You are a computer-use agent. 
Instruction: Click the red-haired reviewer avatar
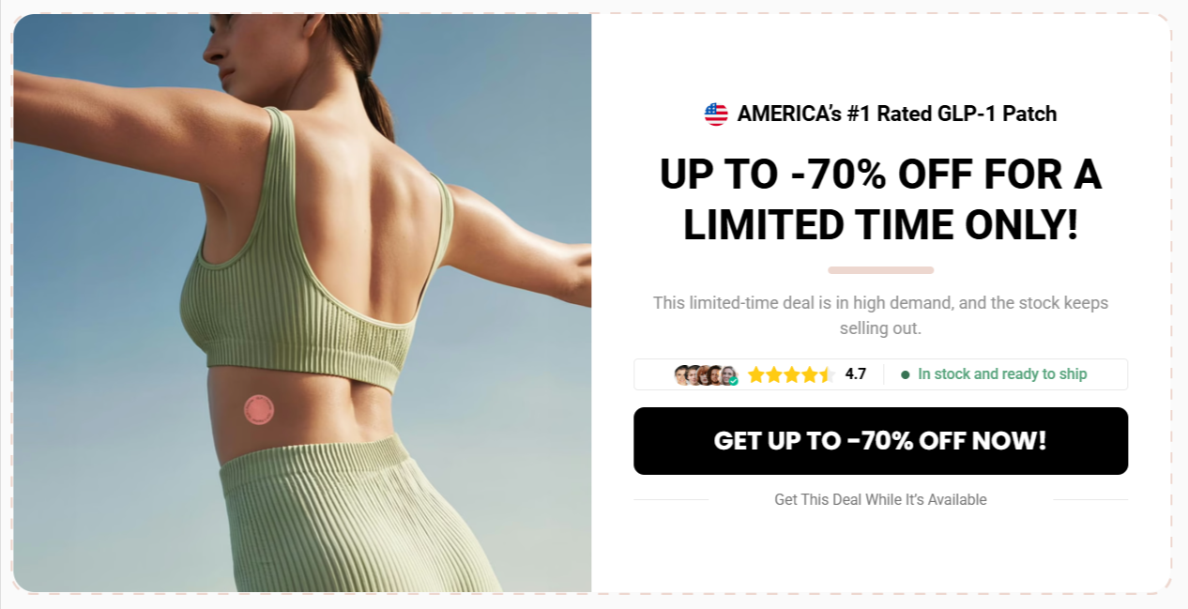(x=704, y=375)
